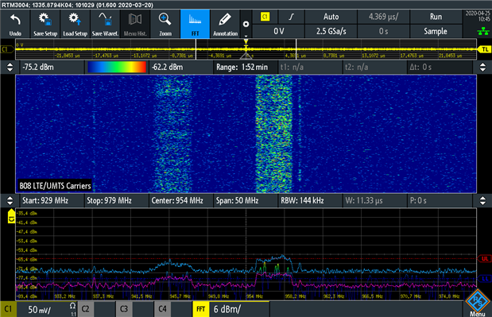Toggle channel C2 on
Image resolution: width=492 pixels, height=317 pixels.
[85, 309]
